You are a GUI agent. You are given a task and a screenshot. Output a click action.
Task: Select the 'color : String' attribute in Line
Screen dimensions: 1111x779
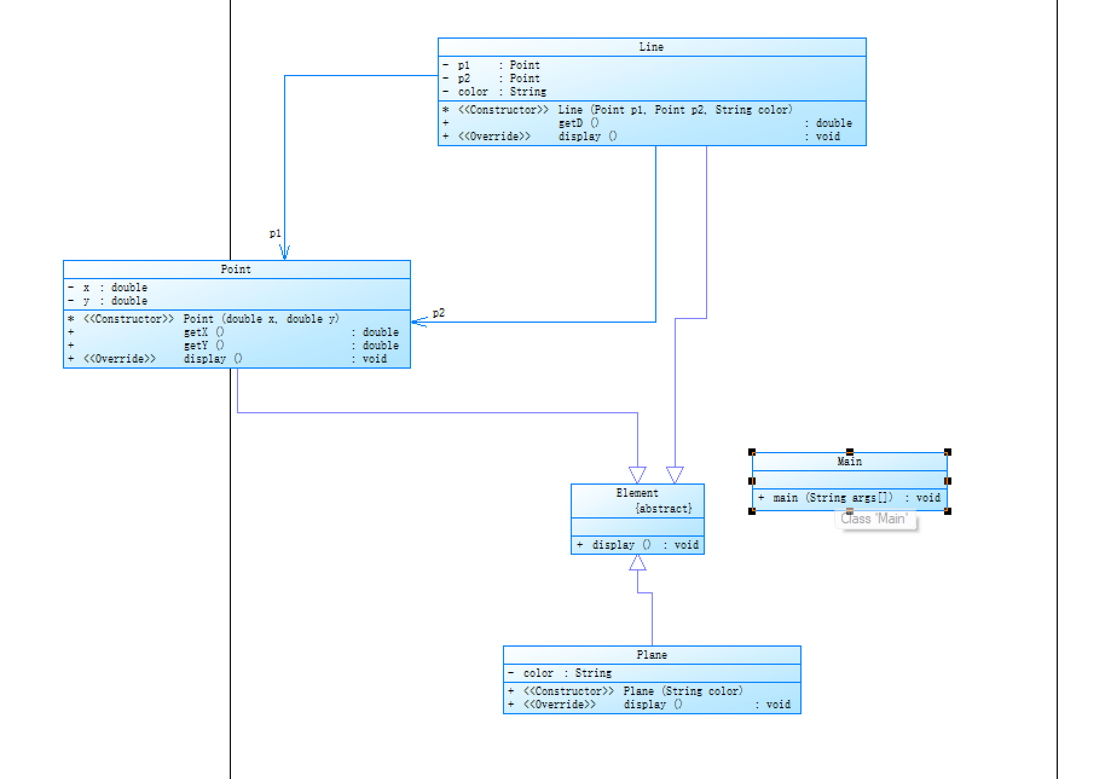(x=494, y=92)
